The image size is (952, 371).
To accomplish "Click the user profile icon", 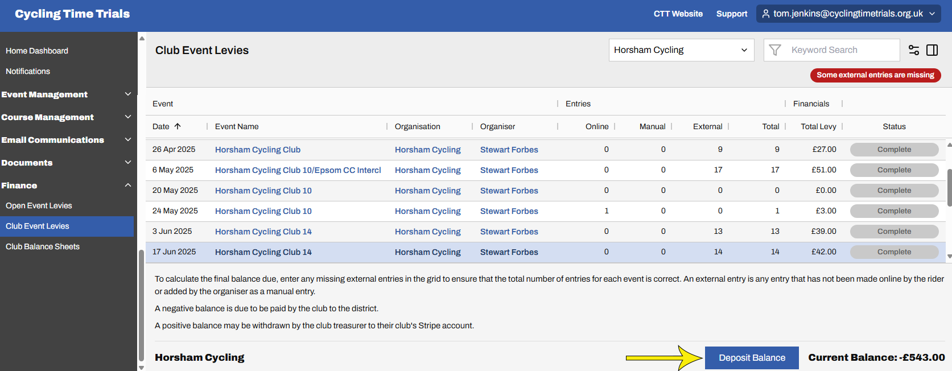I will 766,14.
